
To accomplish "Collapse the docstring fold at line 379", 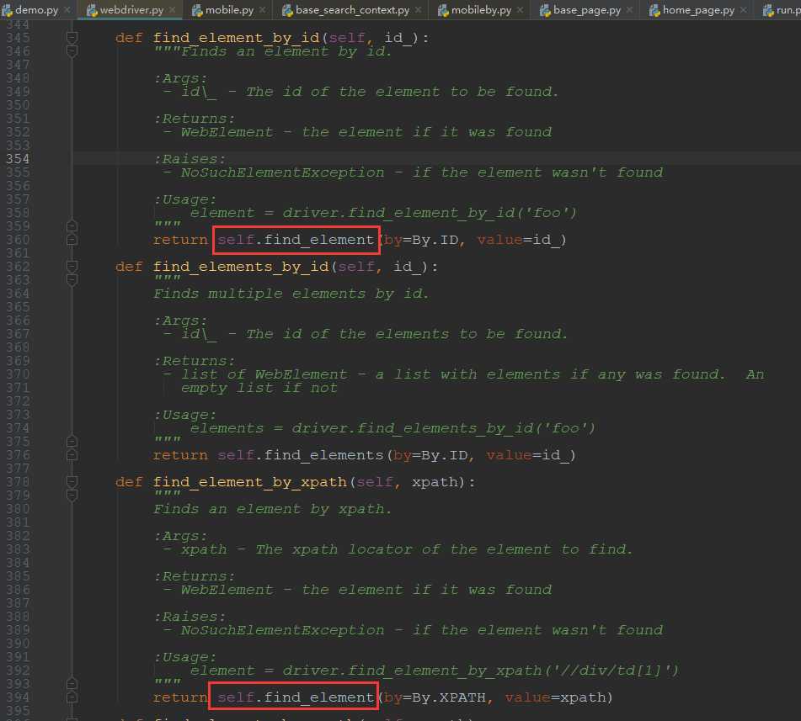I will [72, 495].
